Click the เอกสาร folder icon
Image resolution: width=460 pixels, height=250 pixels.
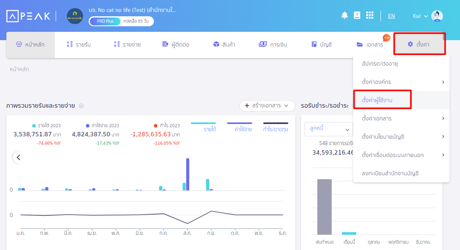360,44
